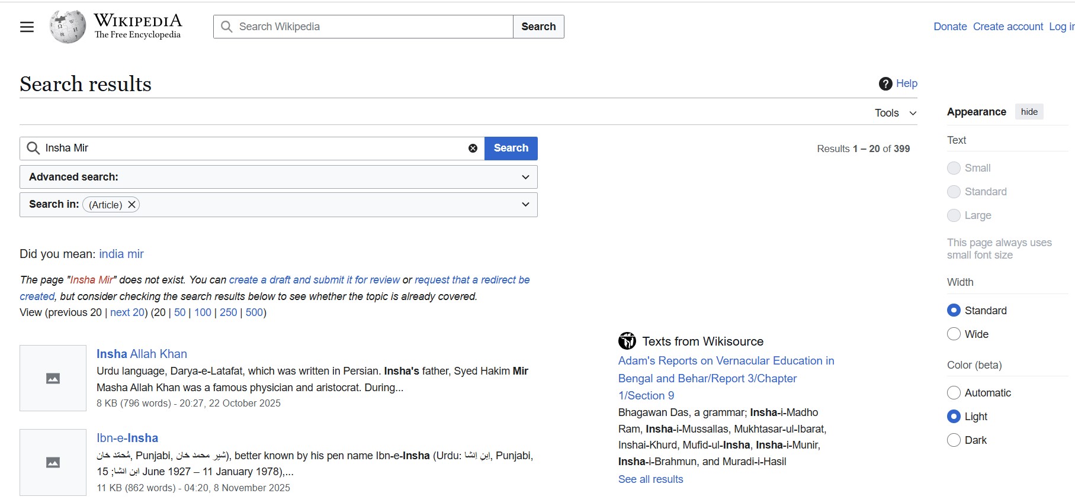Click the Help question mark icon
The width and height of the screenshot is (1075, 503).
885,84
